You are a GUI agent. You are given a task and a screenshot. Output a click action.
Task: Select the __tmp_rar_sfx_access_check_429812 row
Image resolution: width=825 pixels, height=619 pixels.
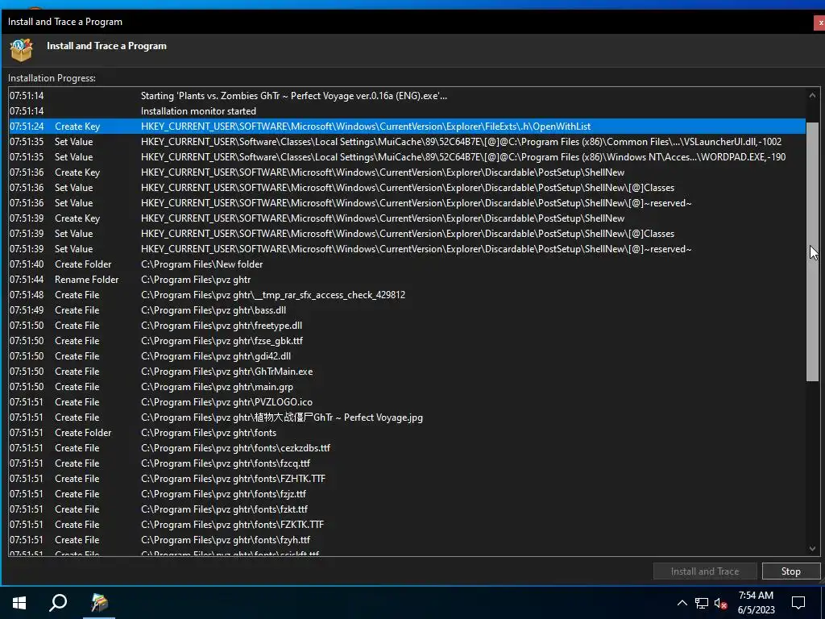(x=407, y=295)
